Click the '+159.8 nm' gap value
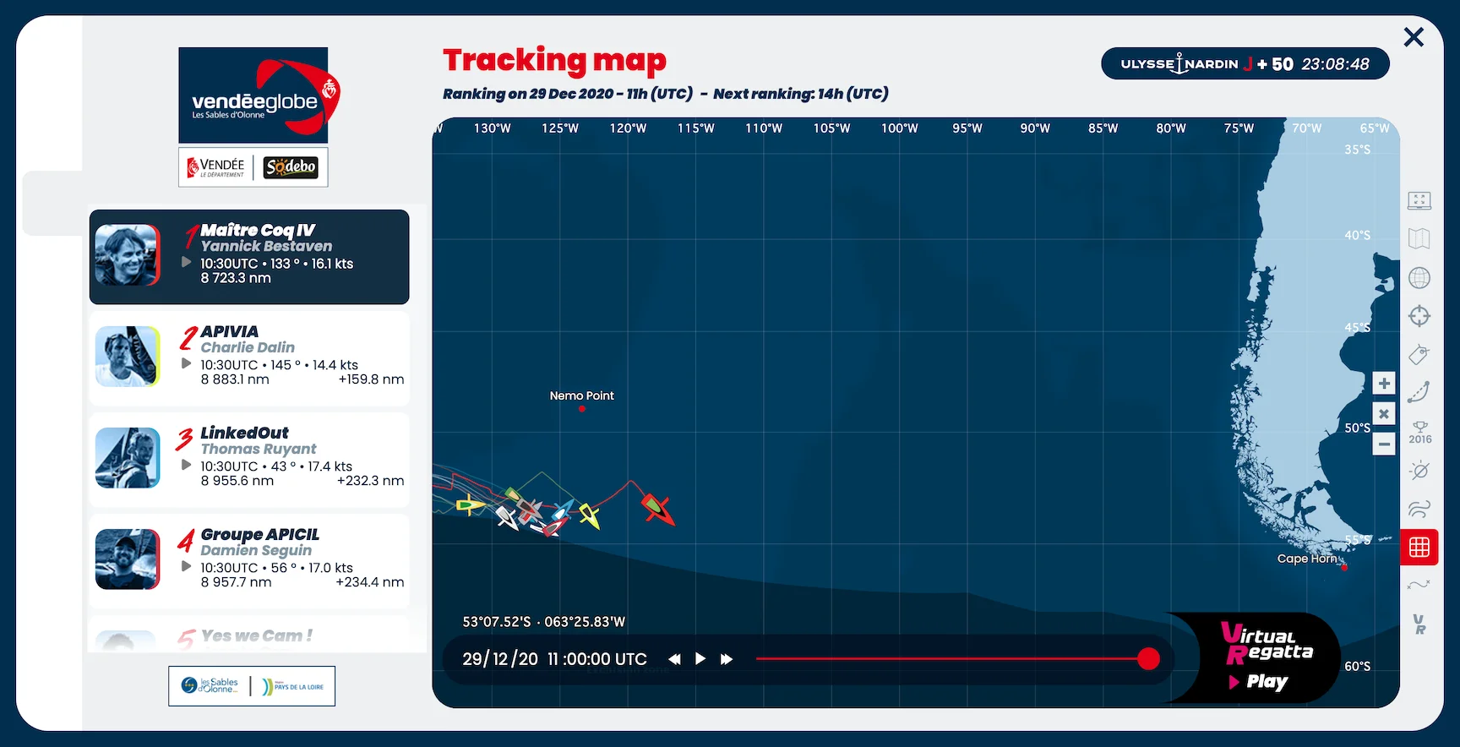This screenshot has height=747, width=1460. (x=371, y=379)
